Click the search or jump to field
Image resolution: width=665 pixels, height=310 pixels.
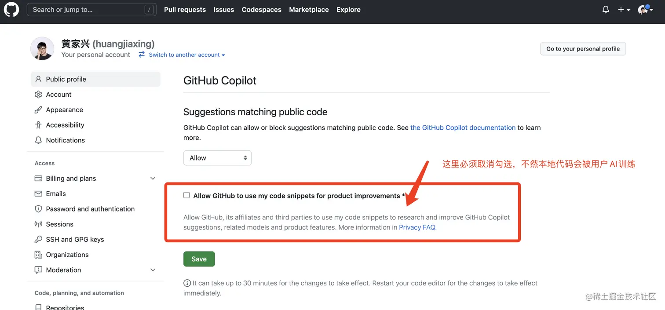coord(90,9)
